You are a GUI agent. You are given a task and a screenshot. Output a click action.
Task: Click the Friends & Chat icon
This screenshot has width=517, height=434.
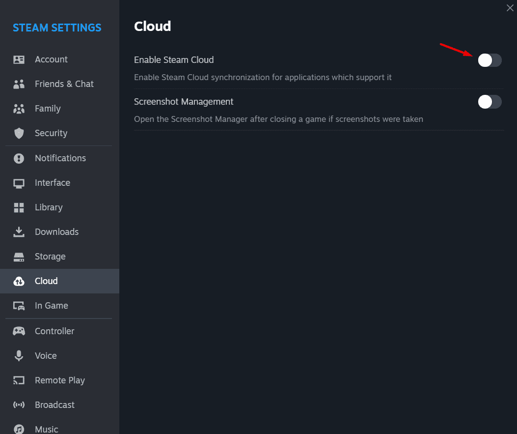pos(19,84)
